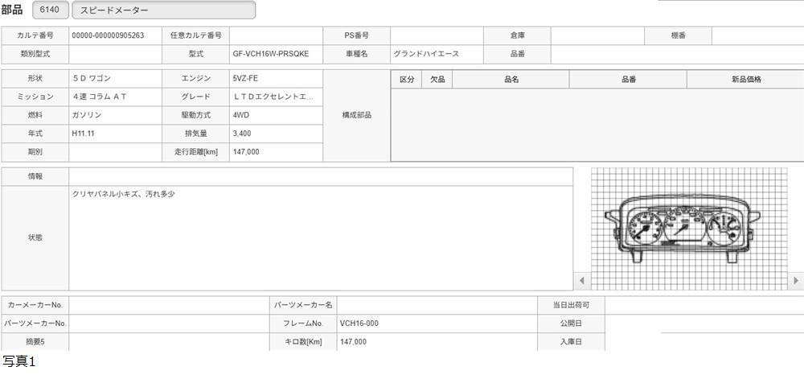Viewport: 804px width, 375px height.
Task: Click the horizontal scrollbar track under the diagram
Action: (x=689, y=281)
